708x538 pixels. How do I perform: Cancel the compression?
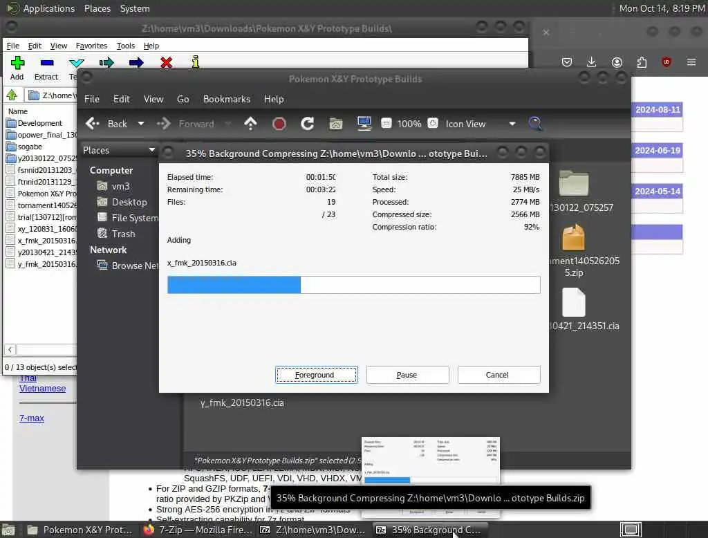pyautogui.click(x=499, y=375)
